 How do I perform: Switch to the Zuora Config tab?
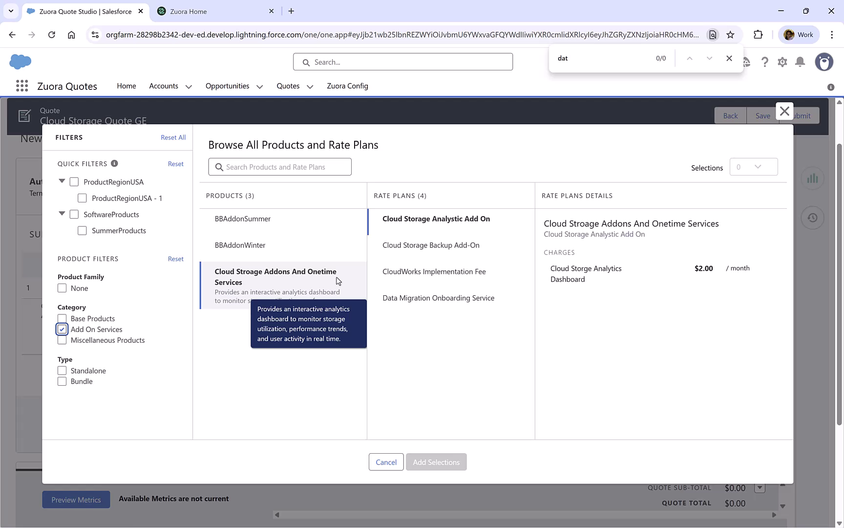click(x=347, y=86)
